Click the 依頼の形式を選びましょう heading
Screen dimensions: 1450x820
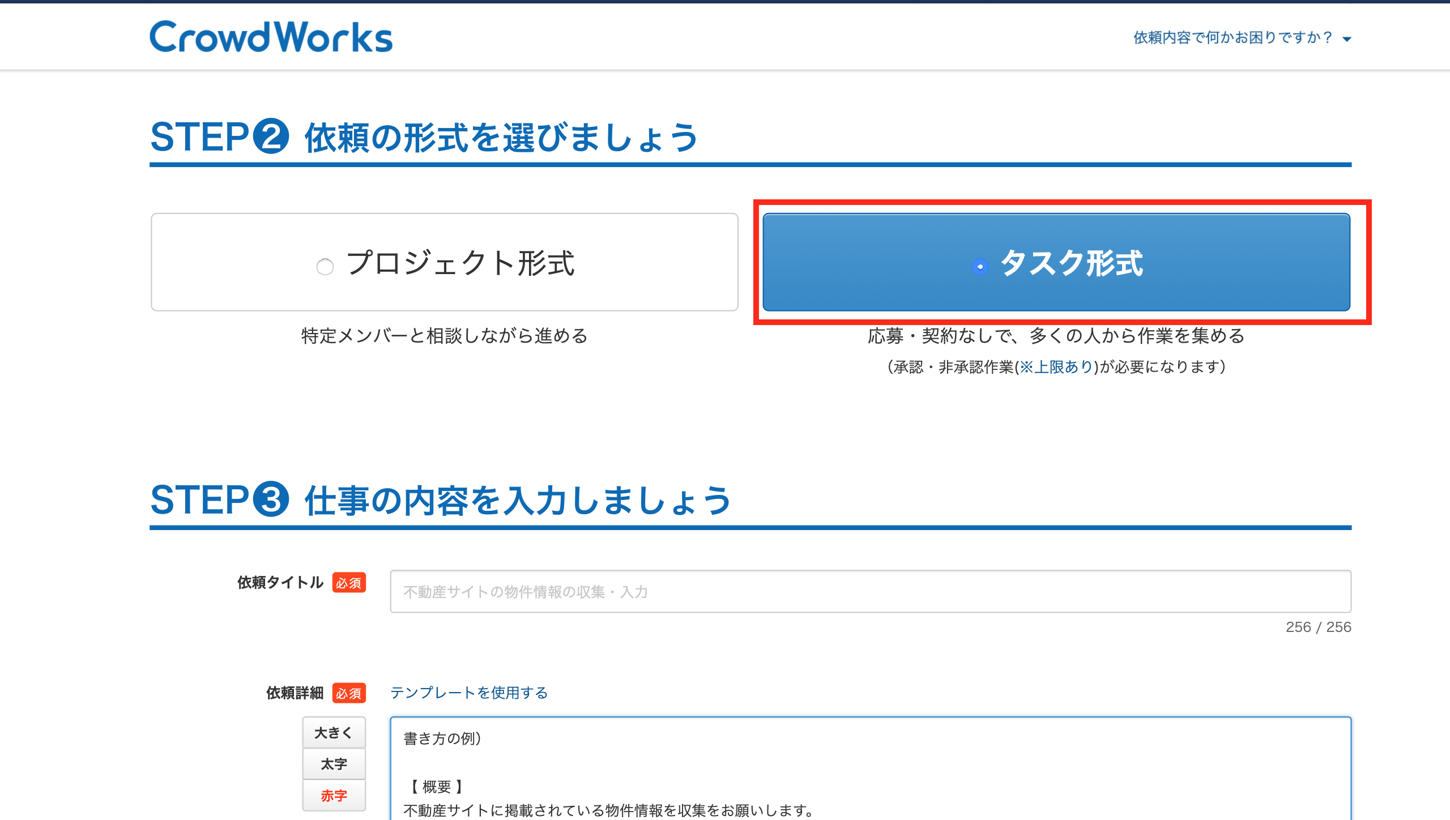coord(501,138)
